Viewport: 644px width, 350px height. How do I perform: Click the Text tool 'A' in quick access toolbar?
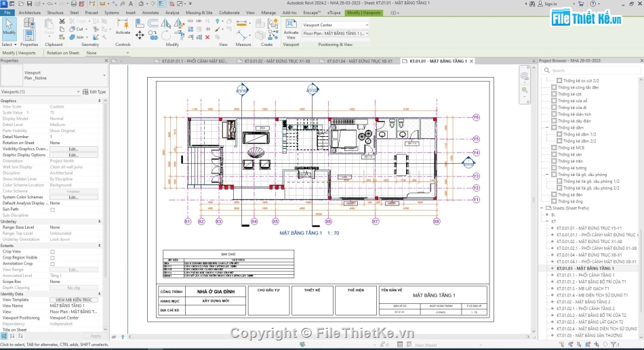pos(131,3)
